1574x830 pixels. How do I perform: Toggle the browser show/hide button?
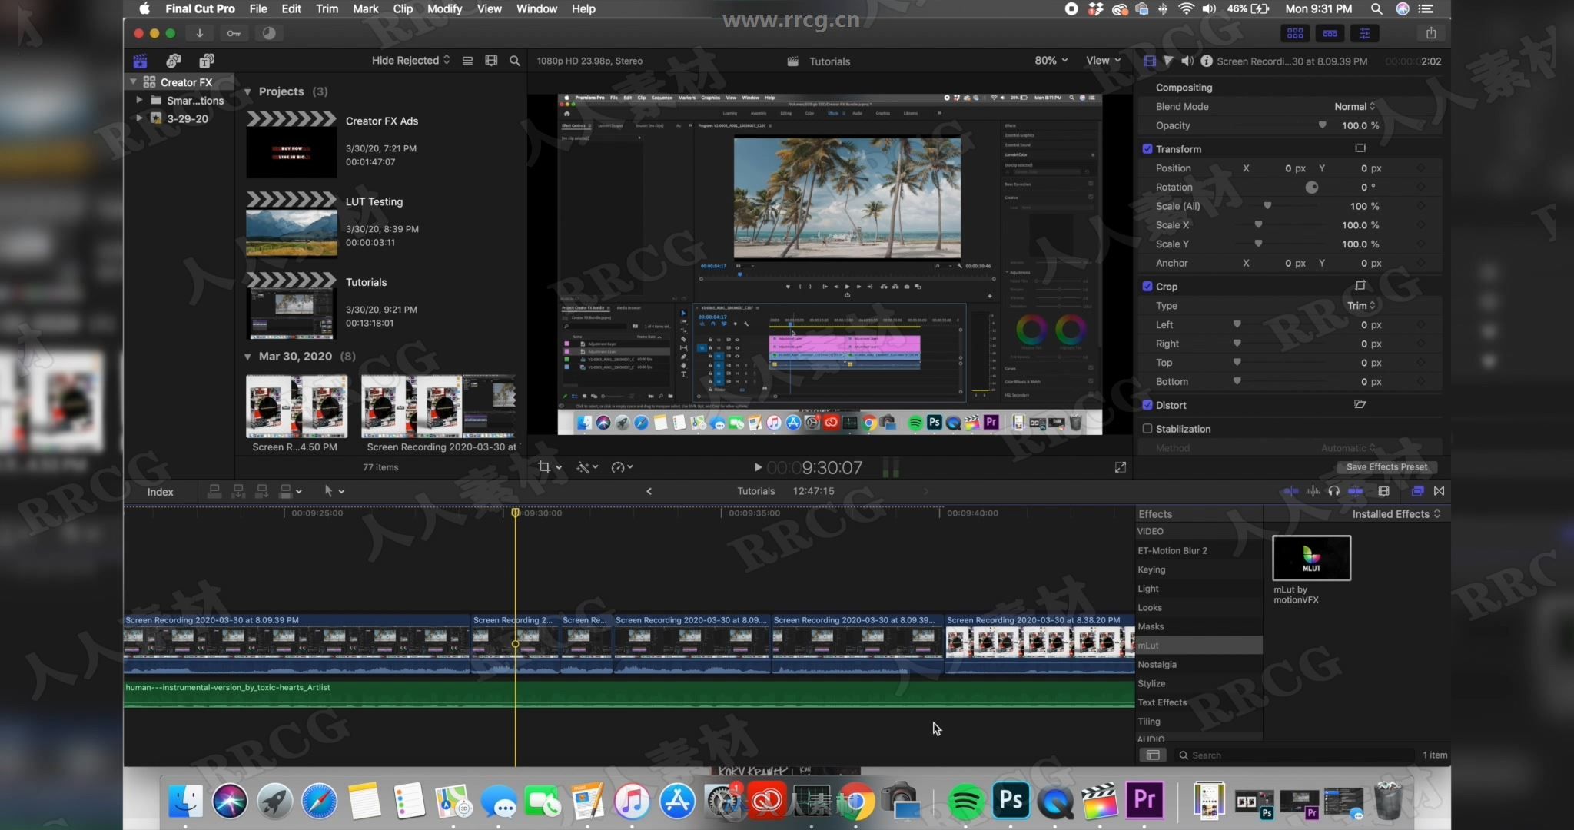click(1295, 33)
